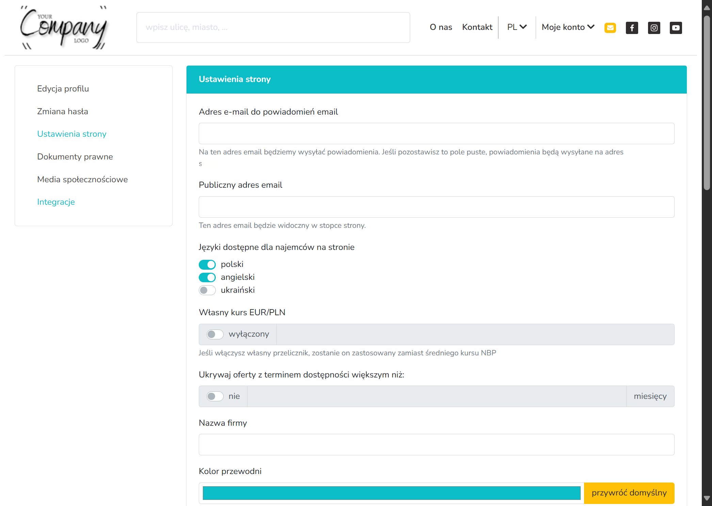Image resolution: width=712 pixels, height=506 pixels.
Task: Open the YouTube icon link
Action: (x=676, y=28)
